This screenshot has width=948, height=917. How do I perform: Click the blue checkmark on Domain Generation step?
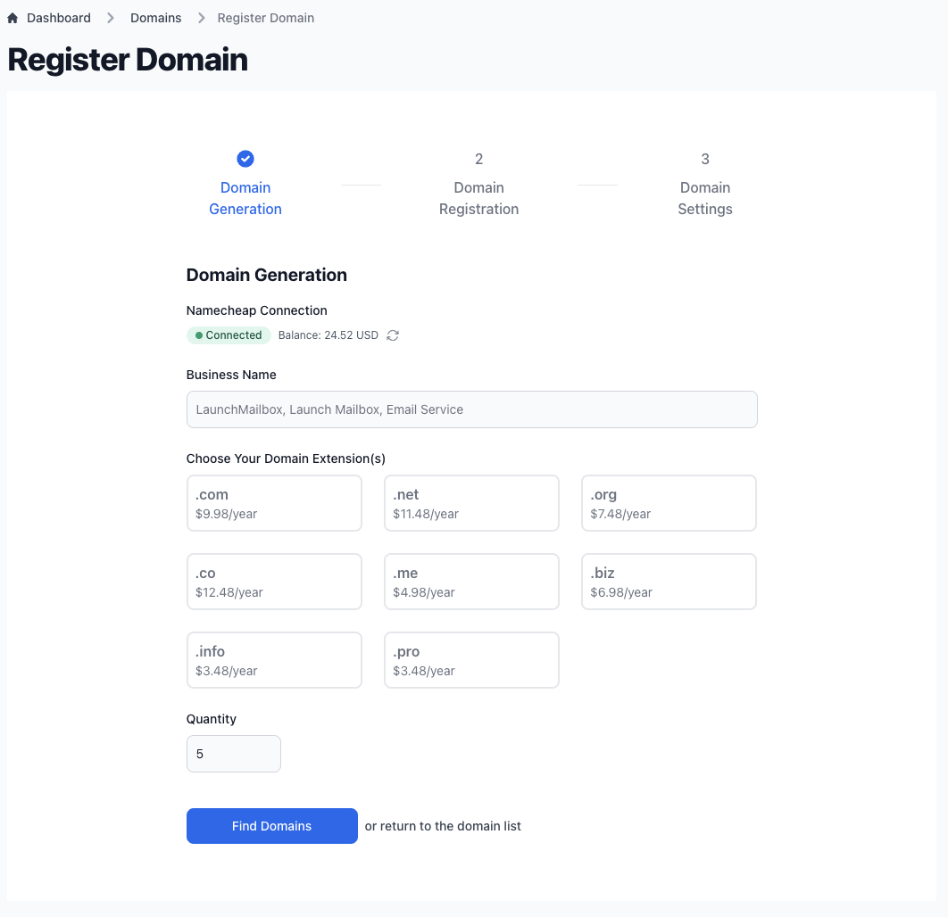tap(245, 159)
